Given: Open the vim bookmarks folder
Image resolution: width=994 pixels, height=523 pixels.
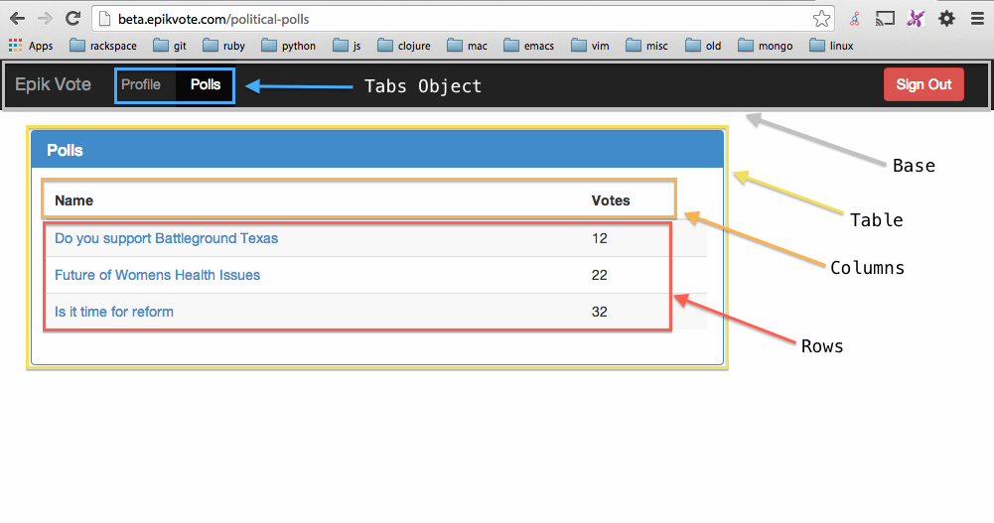Looking at the screenshot, I should [x=590, y=46].
